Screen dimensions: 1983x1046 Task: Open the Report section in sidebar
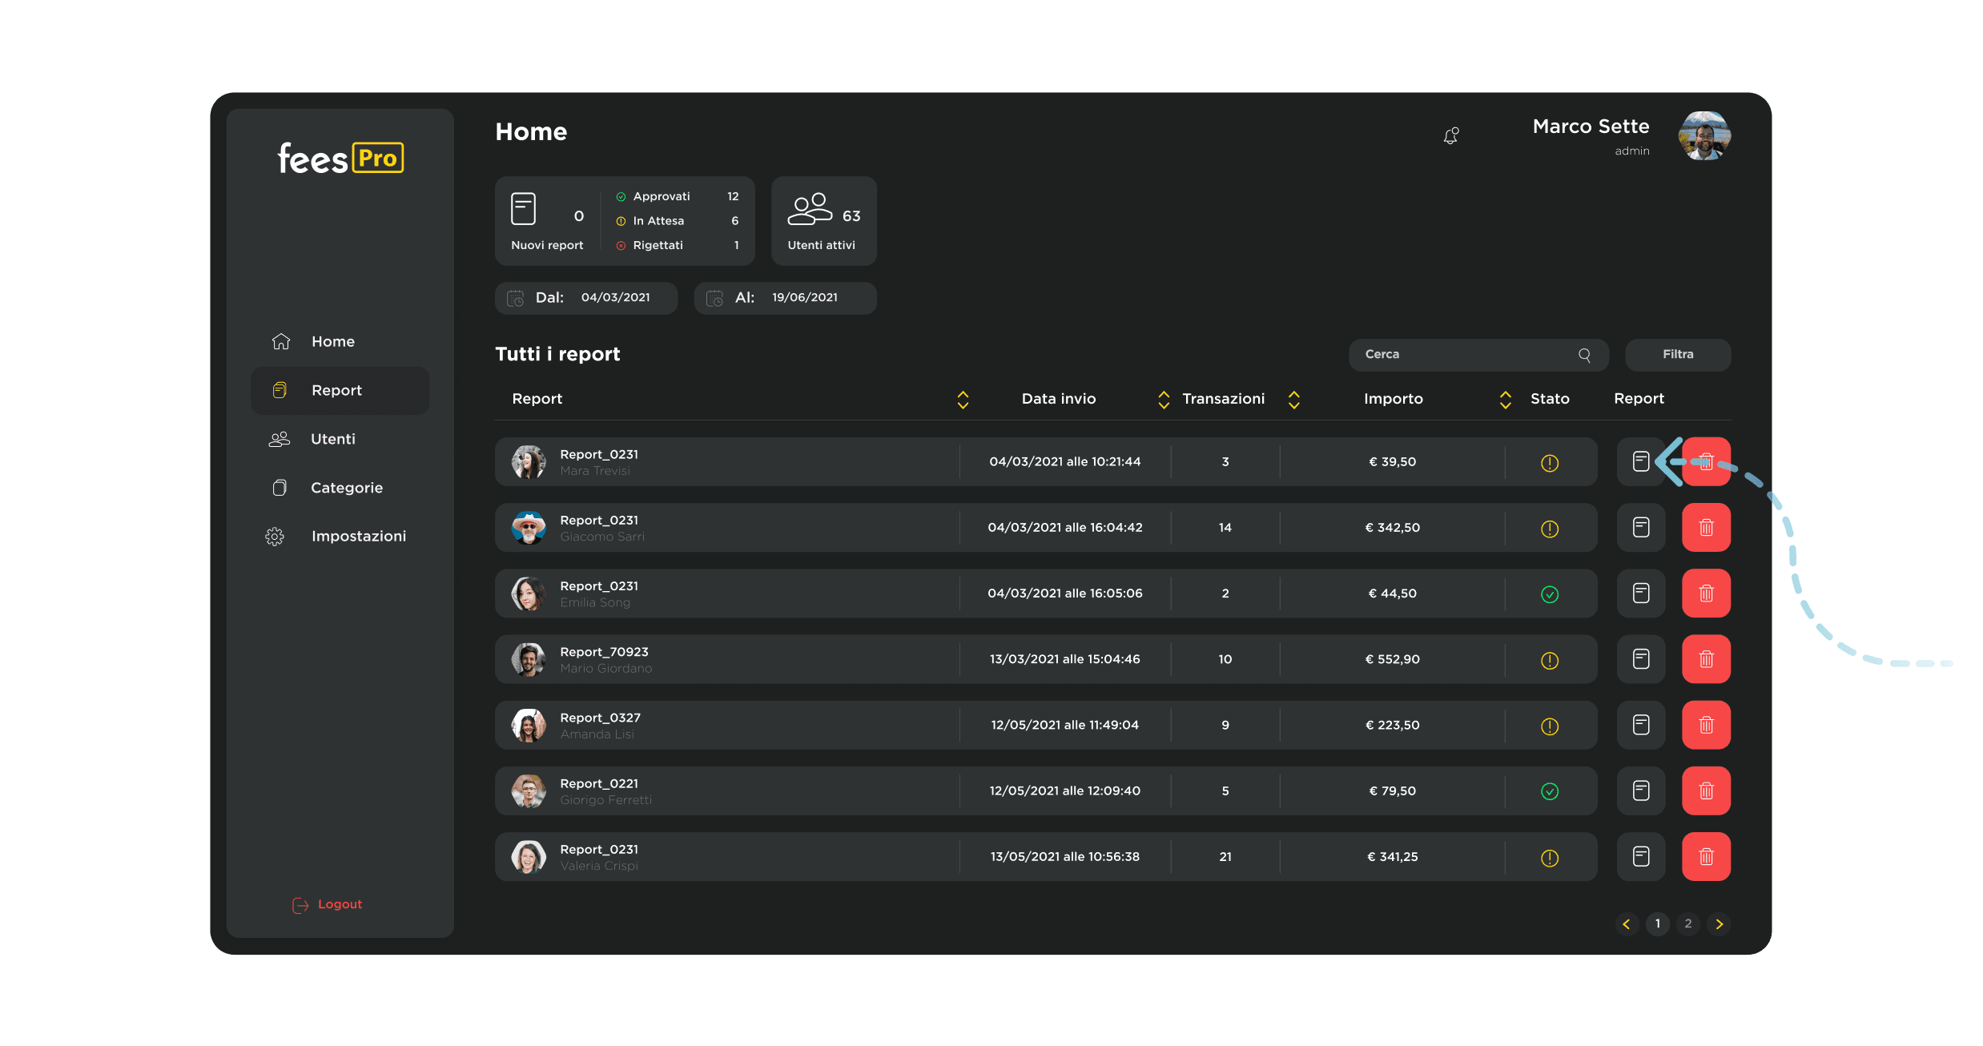[x=340, y=390]
